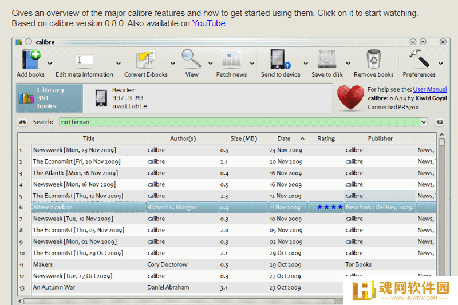Click the View magnifier icon

click(191, 58)
